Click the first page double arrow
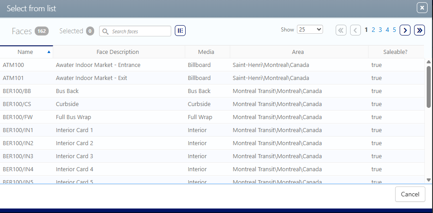This screenshot has width=433, height=213. 341,30
